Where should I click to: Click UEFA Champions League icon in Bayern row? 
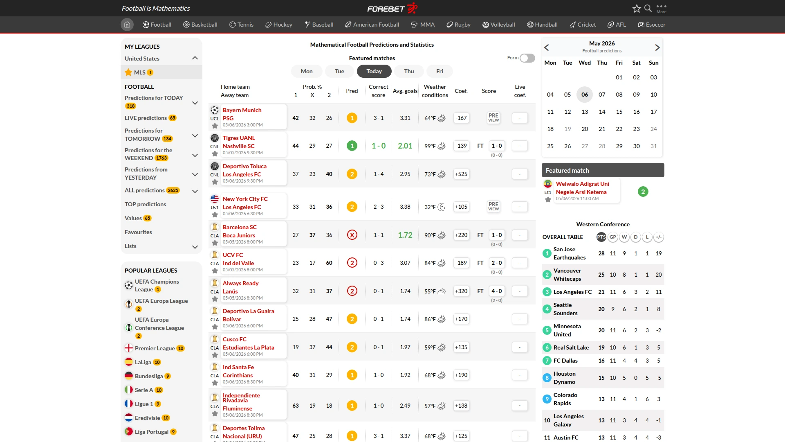tap(215, 110)
